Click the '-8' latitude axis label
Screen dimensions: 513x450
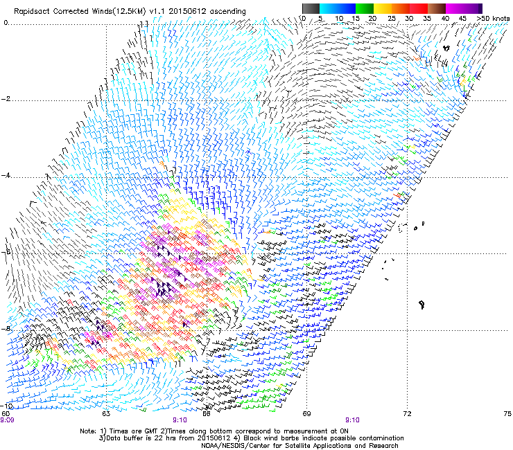6,328
